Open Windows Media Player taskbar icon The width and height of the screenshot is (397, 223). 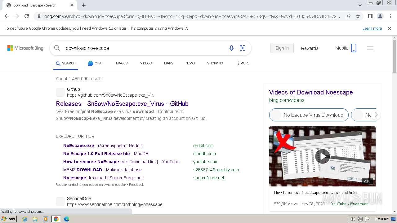(x=46, y=219)
